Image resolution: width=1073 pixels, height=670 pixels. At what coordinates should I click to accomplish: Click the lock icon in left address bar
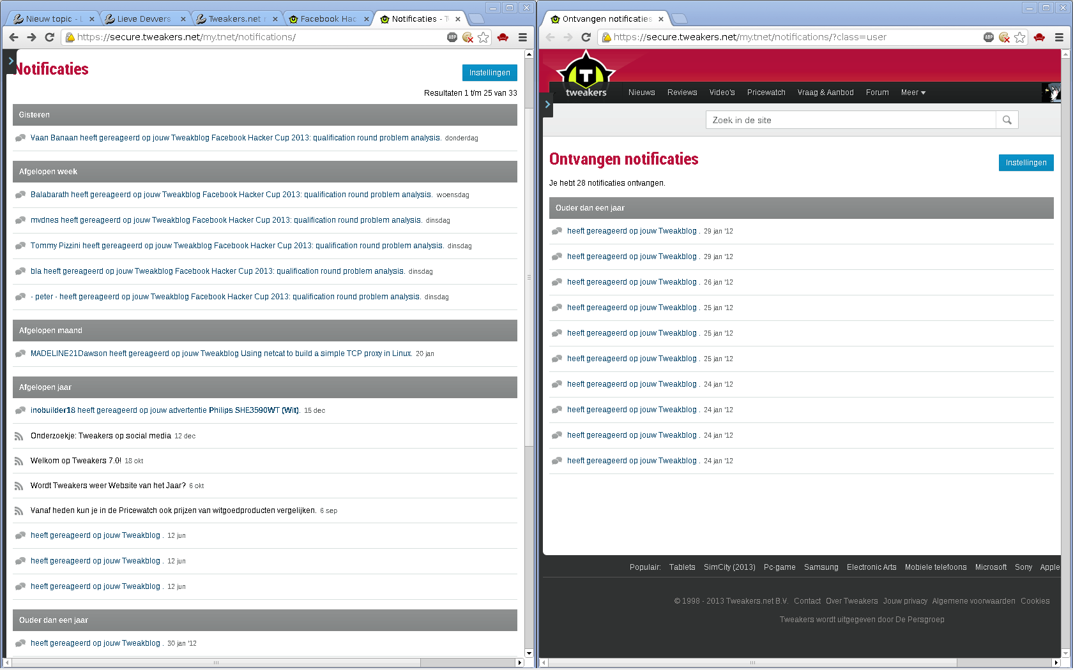(x=70, y=37)
